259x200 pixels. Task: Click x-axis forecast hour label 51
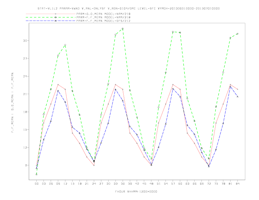click(159, 184)
